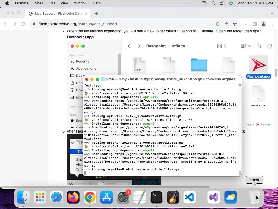Click the Stage Manager windows icon in menu bar
The width and height of the screenshot is (278, 209).
pos(204,3)
